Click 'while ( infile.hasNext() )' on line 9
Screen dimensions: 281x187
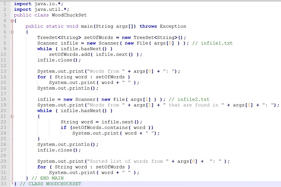click(75, 49)
